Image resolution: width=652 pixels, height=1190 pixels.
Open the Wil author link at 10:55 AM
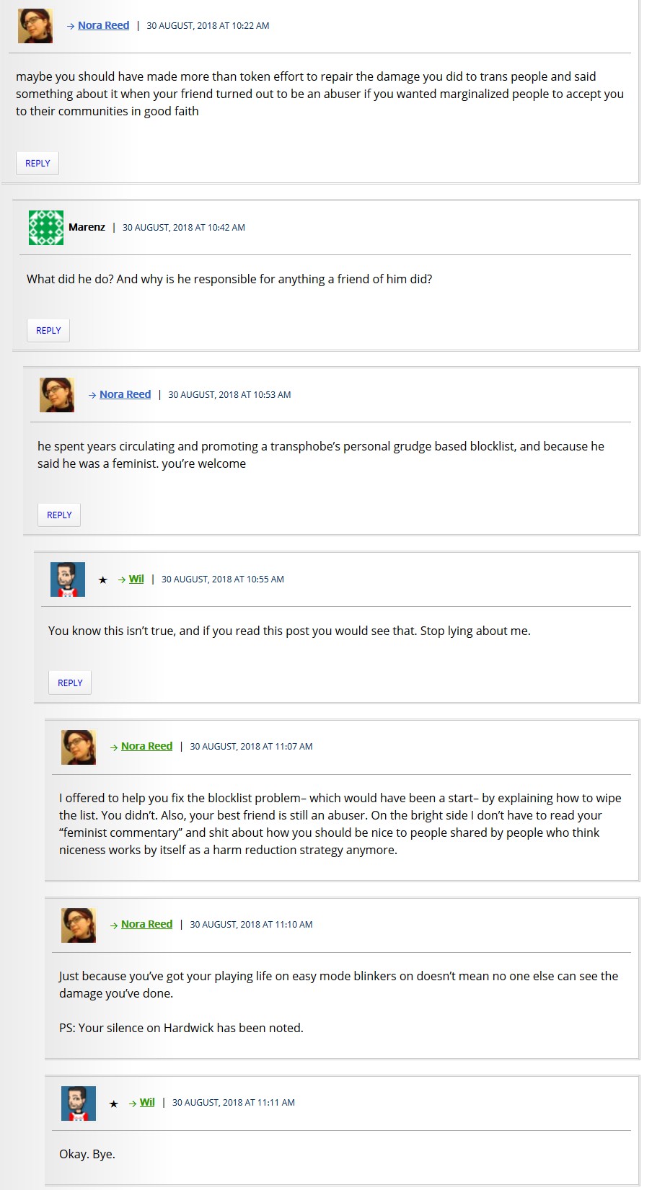[136, 579]
